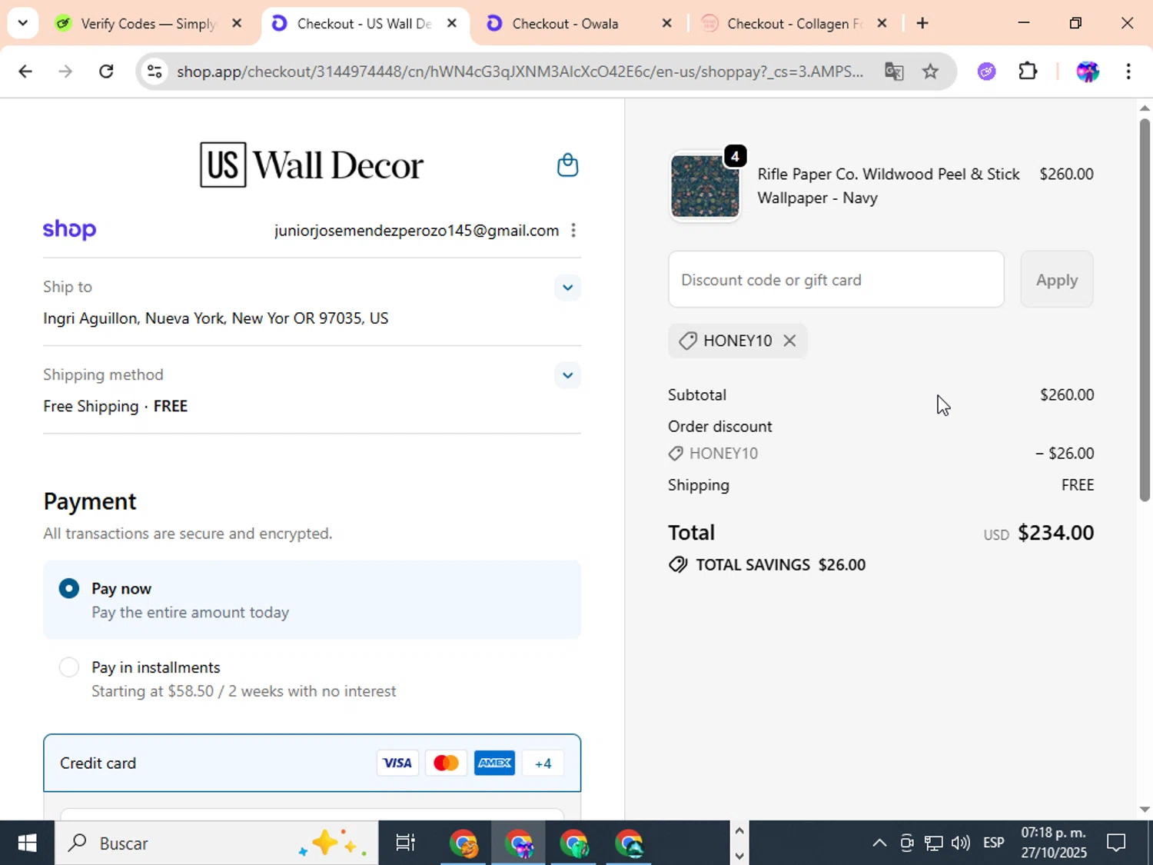Open the purple browser extension icon

coord(987,72)
